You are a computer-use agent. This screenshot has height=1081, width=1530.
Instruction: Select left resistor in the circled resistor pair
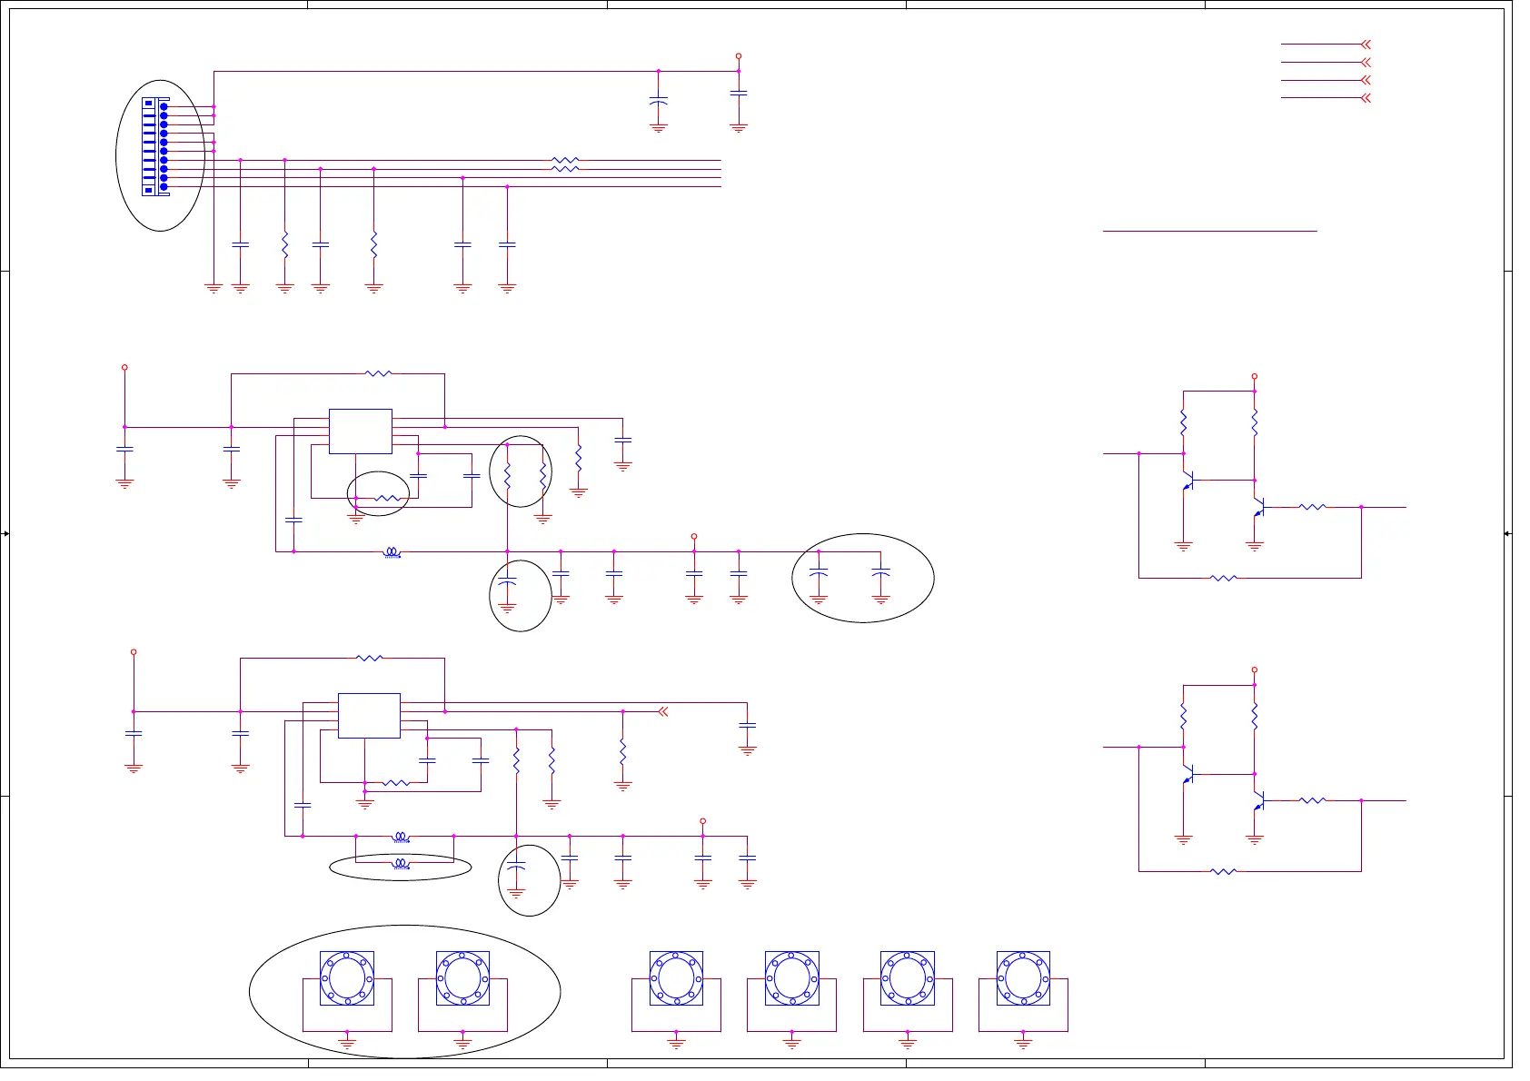click(x=507, y=476)
